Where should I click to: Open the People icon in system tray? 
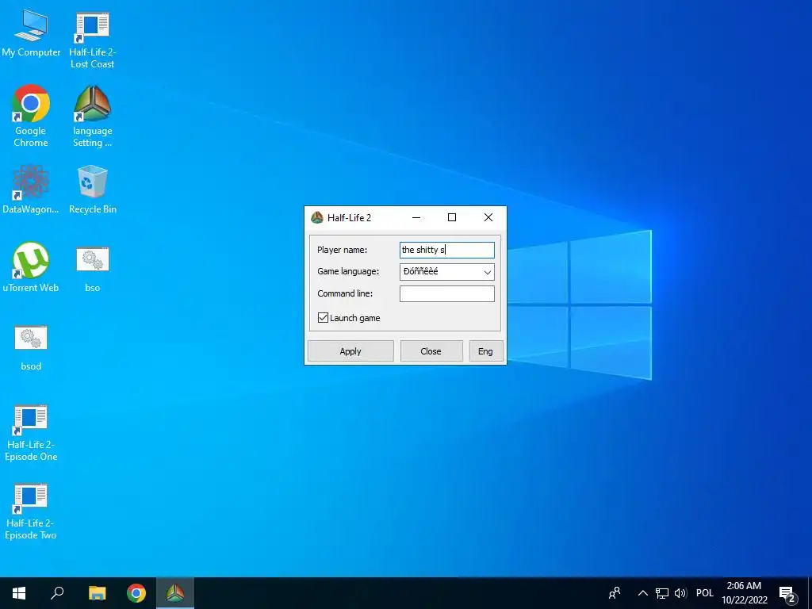pos(615,593)
